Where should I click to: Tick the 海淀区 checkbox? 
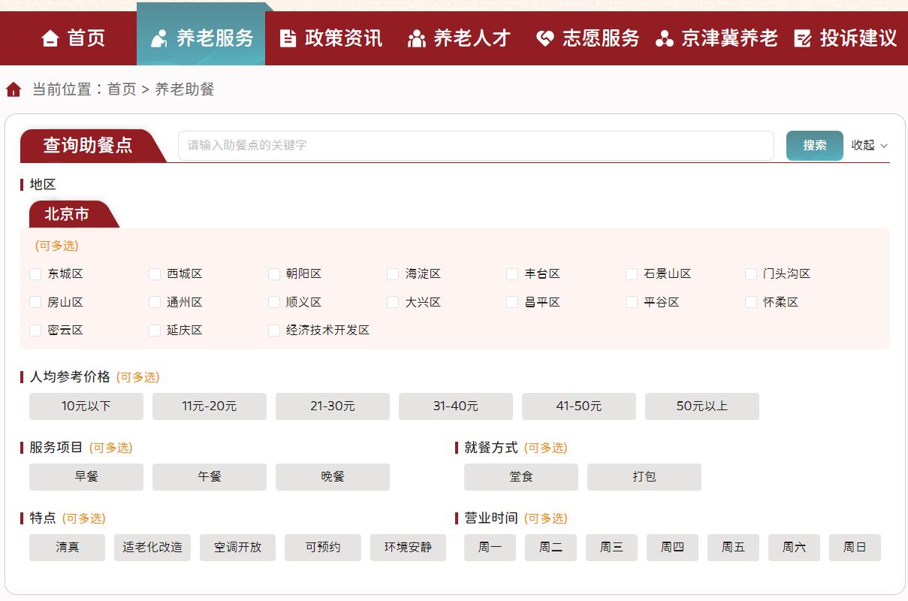tap(392, 273)
